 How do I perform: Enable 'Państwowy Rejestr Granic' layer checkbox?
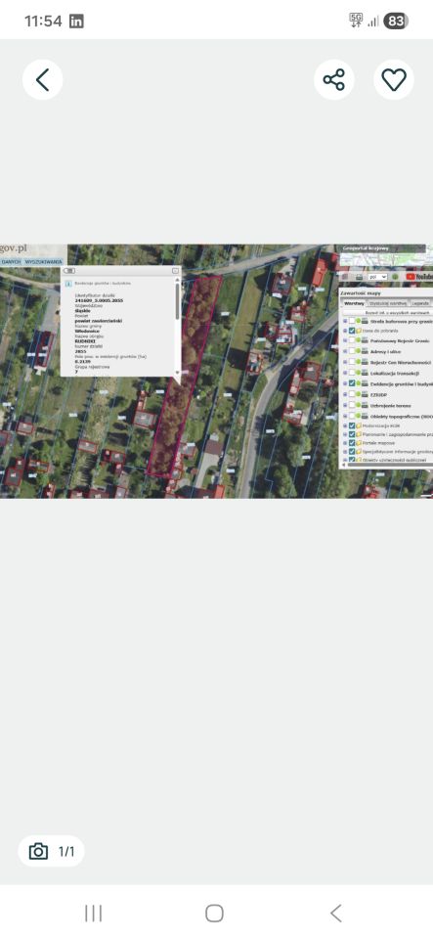352,340
